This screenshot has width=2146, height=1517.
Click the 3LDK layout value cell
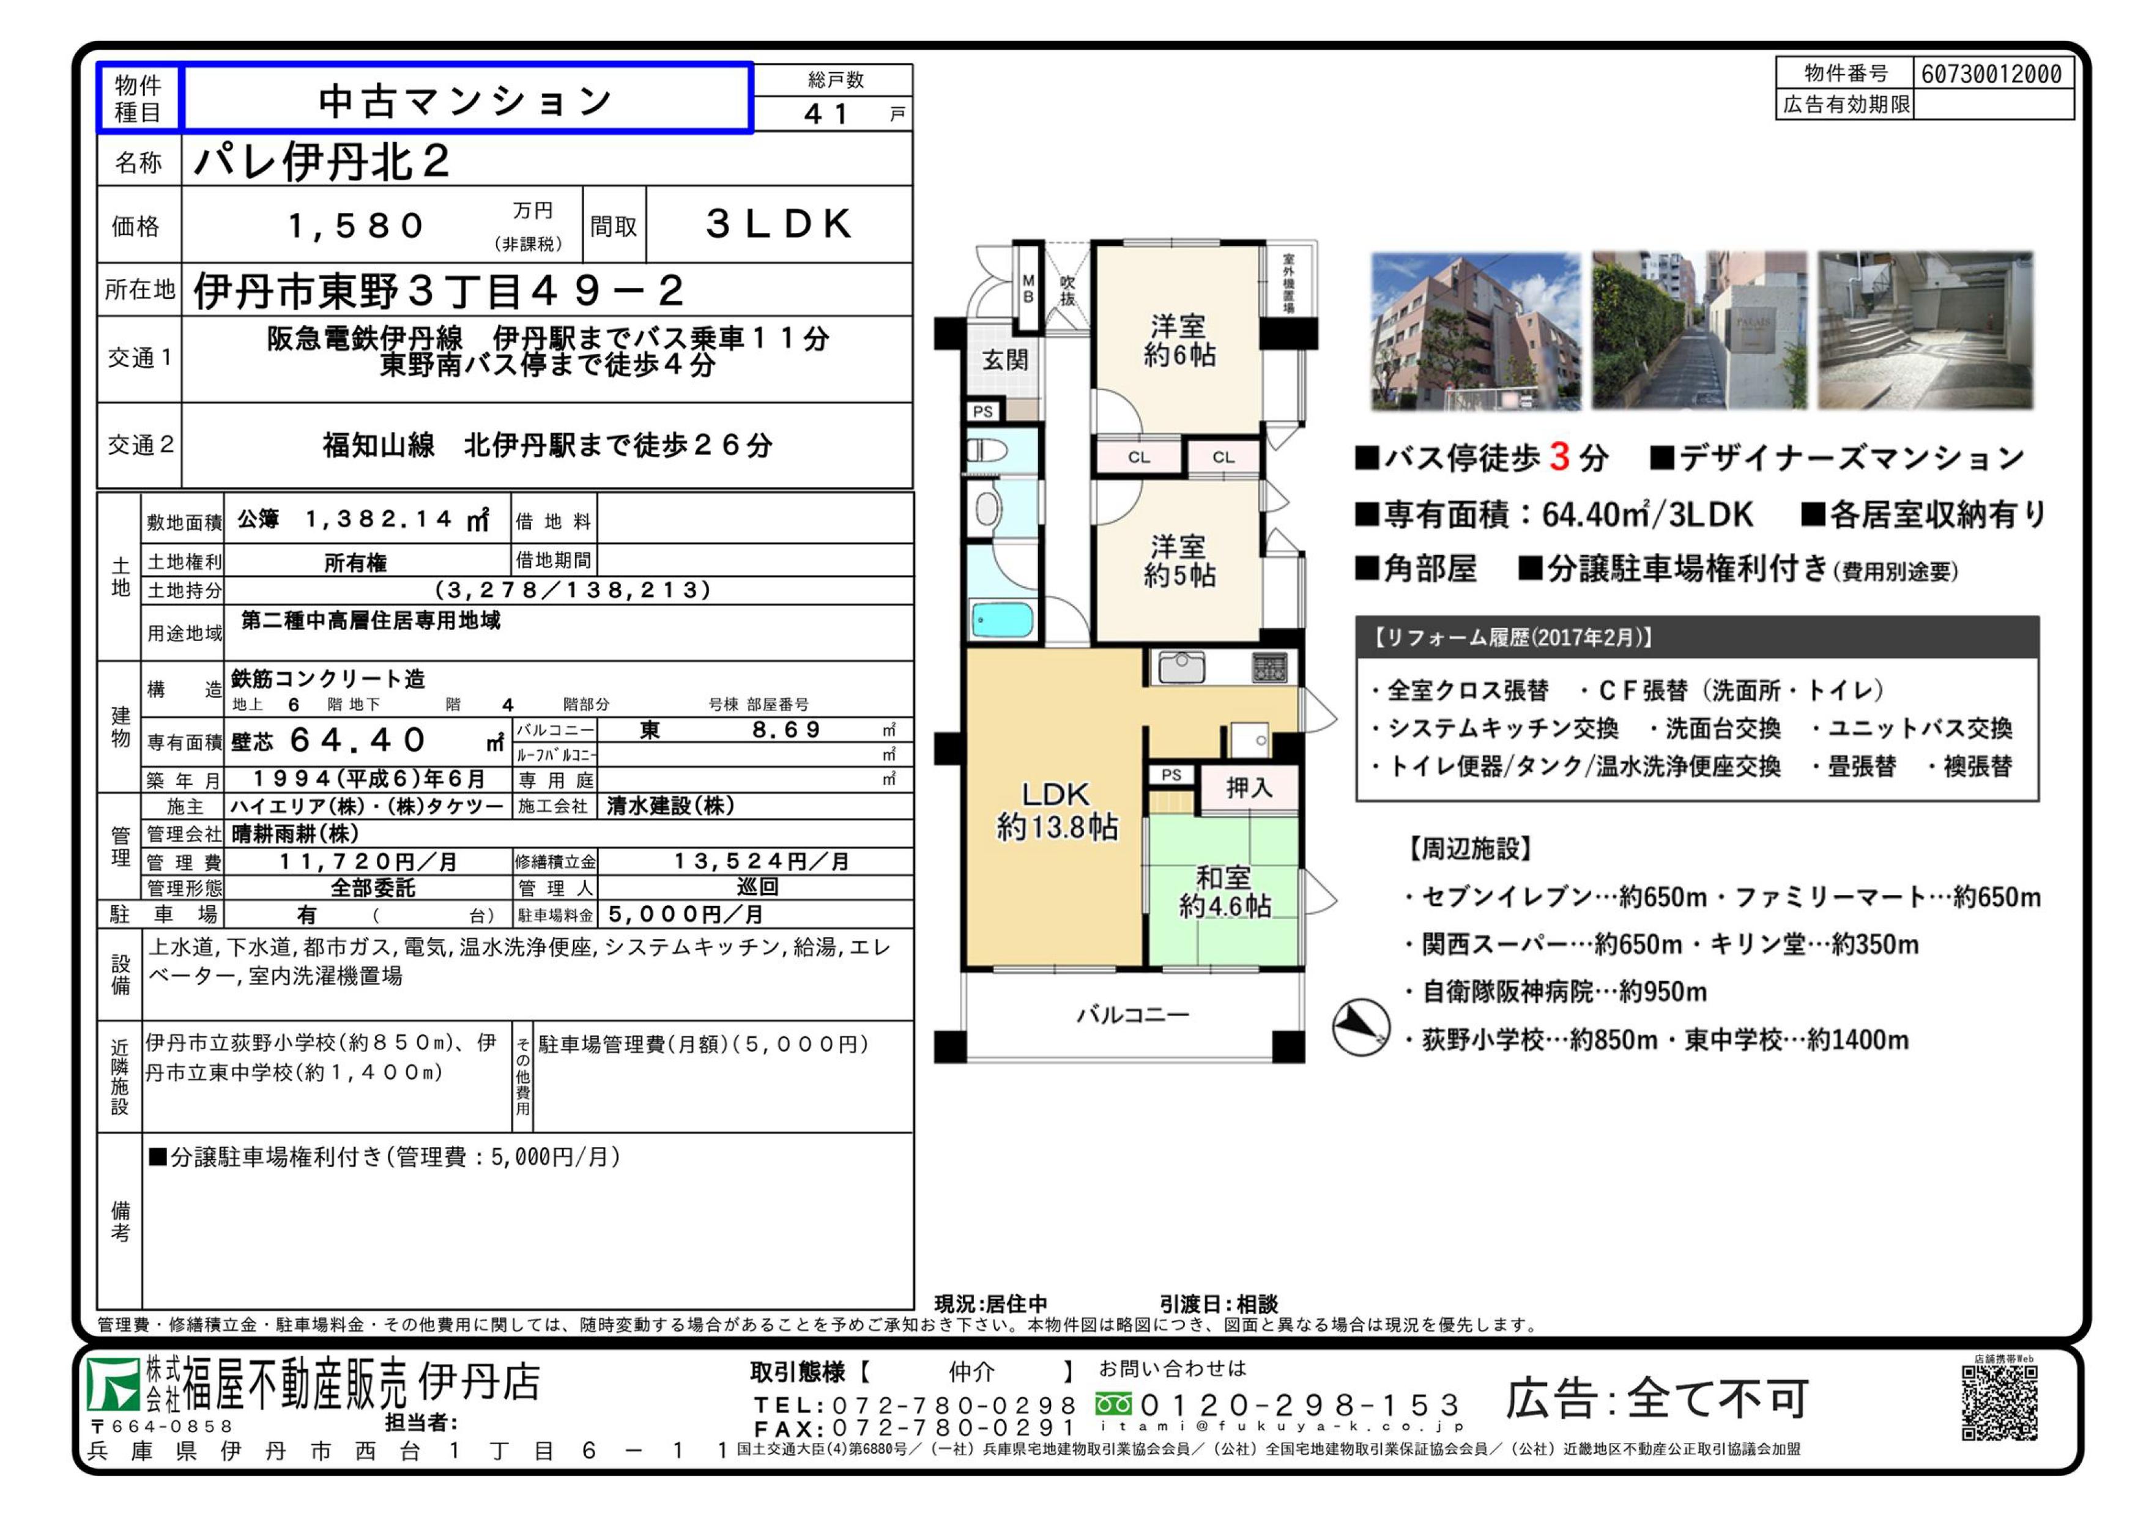779,224
